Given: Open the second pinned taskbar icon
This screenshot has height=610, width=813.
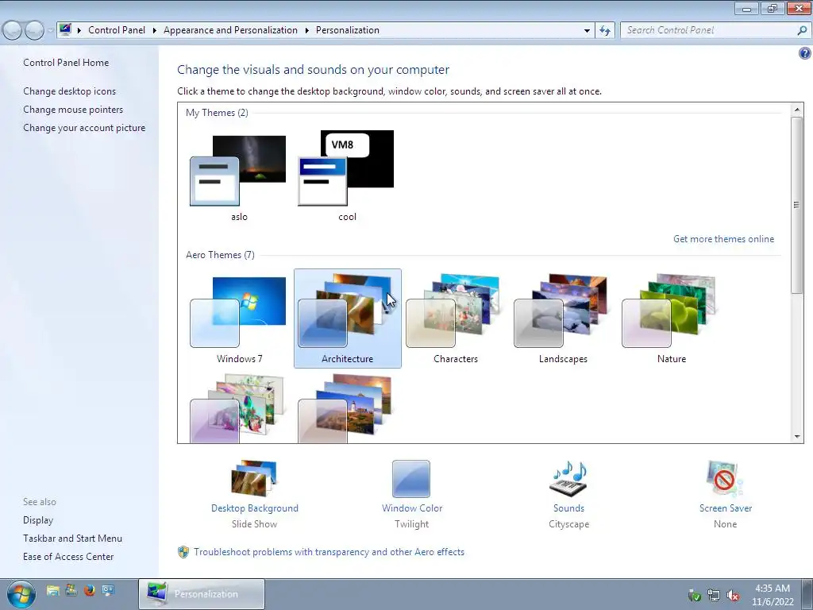Looking at the screenshot, I should pos(71,590).
